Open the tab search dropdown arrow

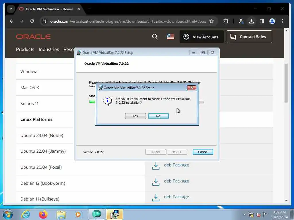11,9
